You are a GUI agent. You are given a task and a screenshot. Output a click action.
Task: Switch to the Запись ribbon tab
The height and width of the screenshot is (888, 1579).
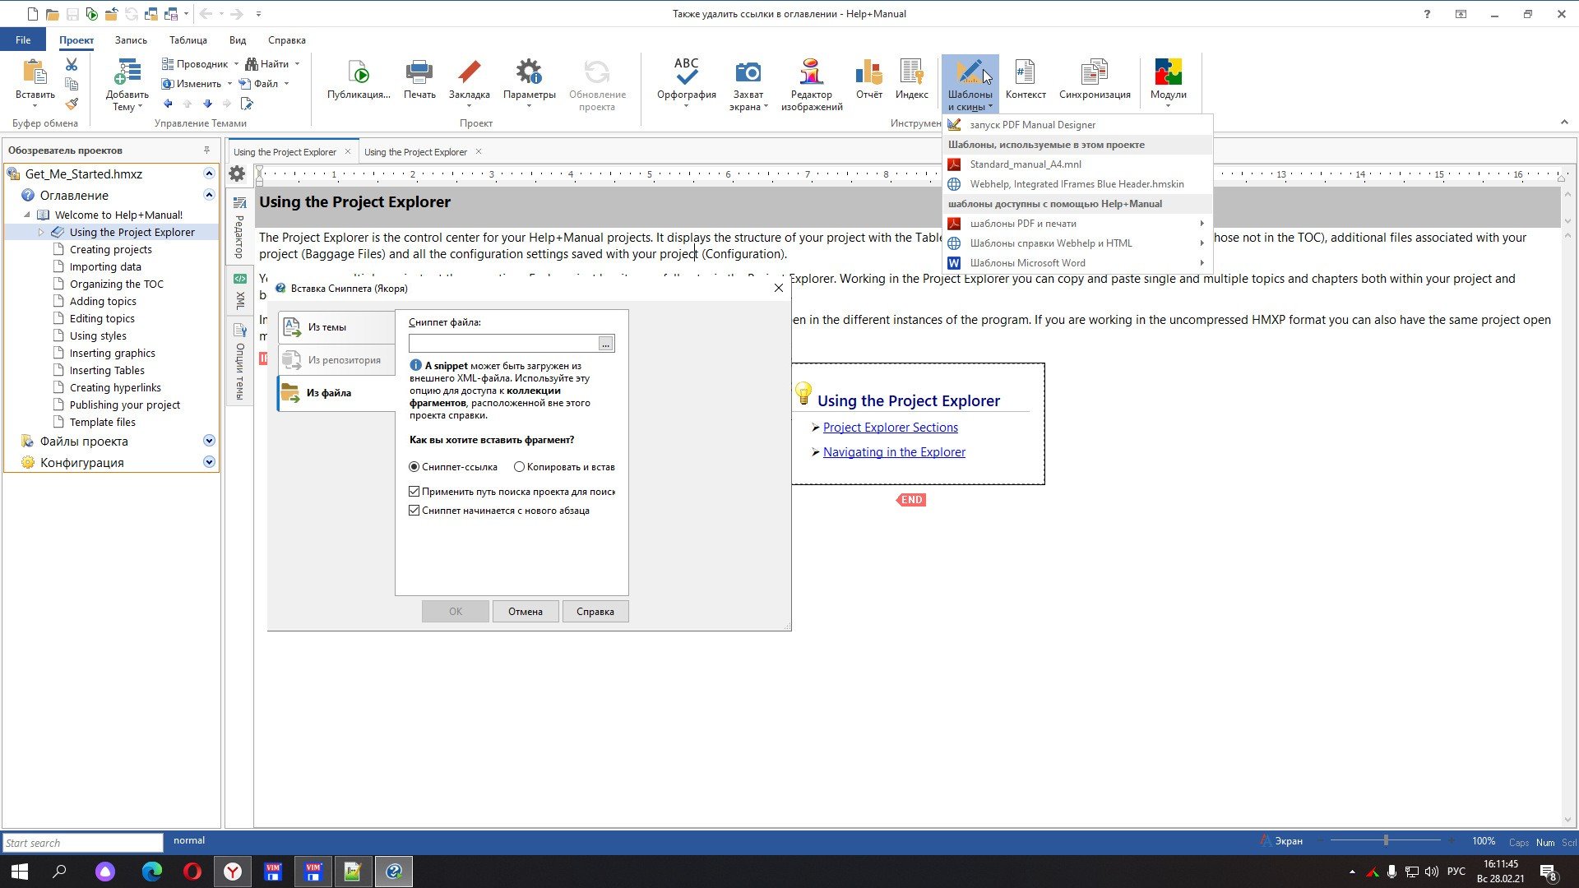coord(131,39)
